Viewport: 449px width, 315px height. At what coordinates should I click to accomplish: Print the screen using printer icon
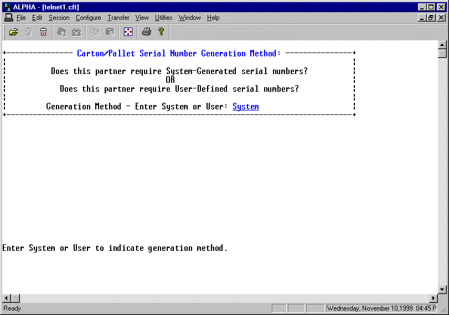(x=146, y=32)
